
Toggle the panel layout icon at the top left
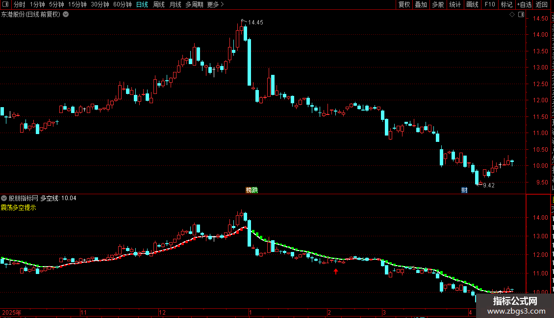coord(5,4)
